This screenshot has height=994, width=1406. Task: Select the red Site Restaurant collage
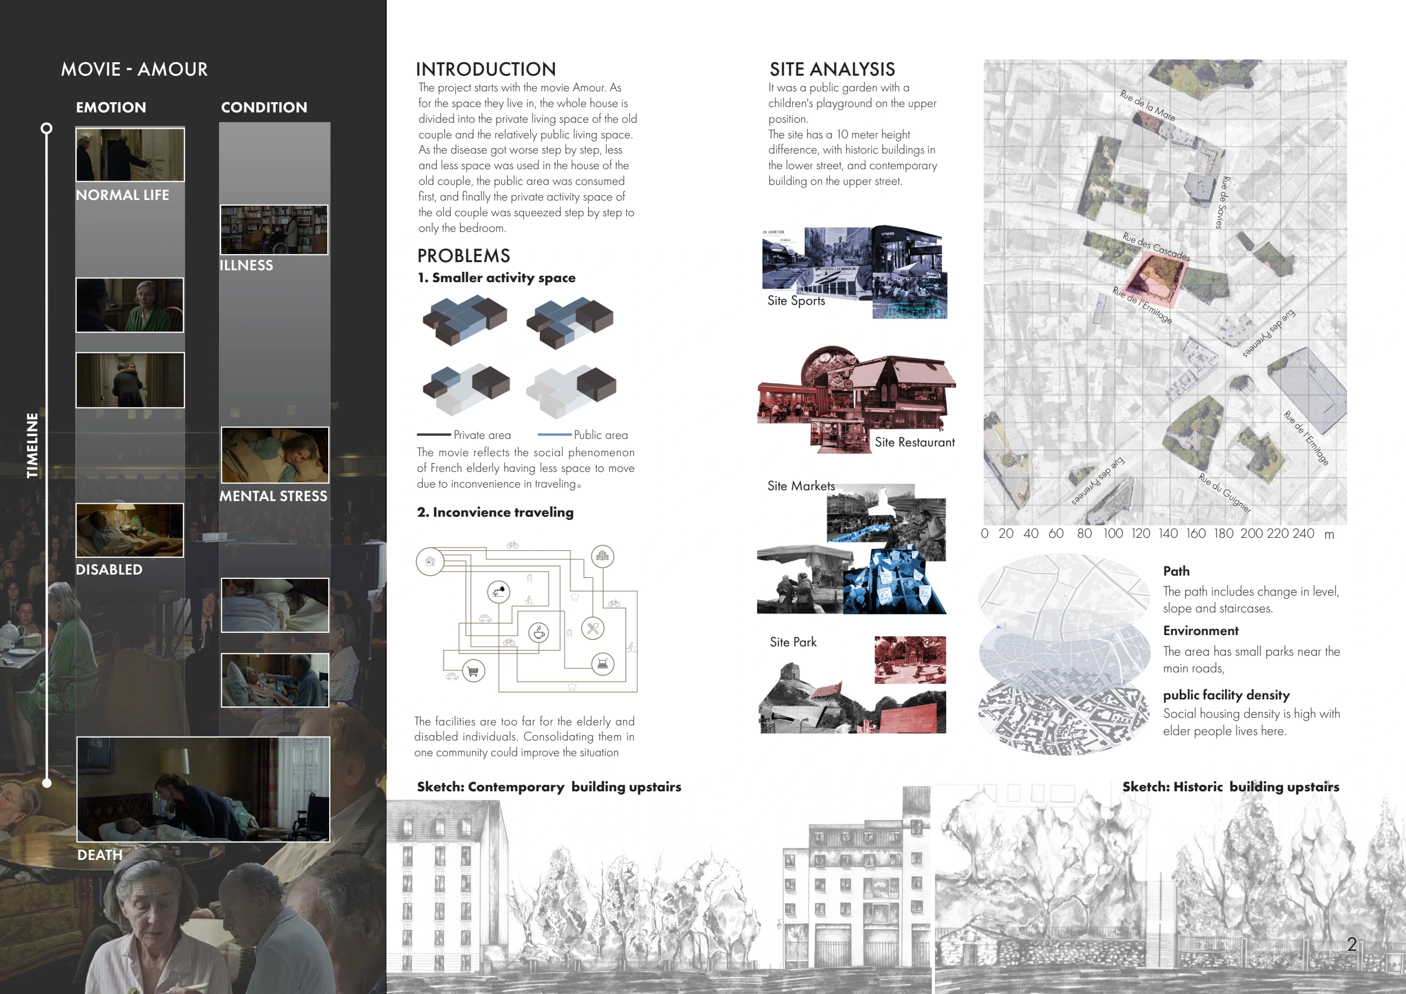click(x=856, y=399)
